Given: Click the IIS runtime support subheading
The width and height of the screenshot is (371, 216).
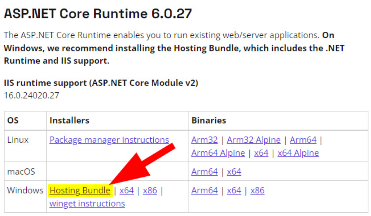Looking at the screenshot, I should coord(101,83).
